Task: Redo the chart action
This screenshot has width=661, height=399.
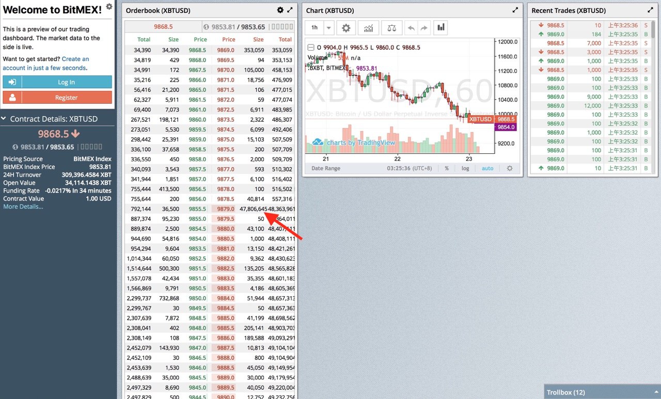Action: point(424,28)
